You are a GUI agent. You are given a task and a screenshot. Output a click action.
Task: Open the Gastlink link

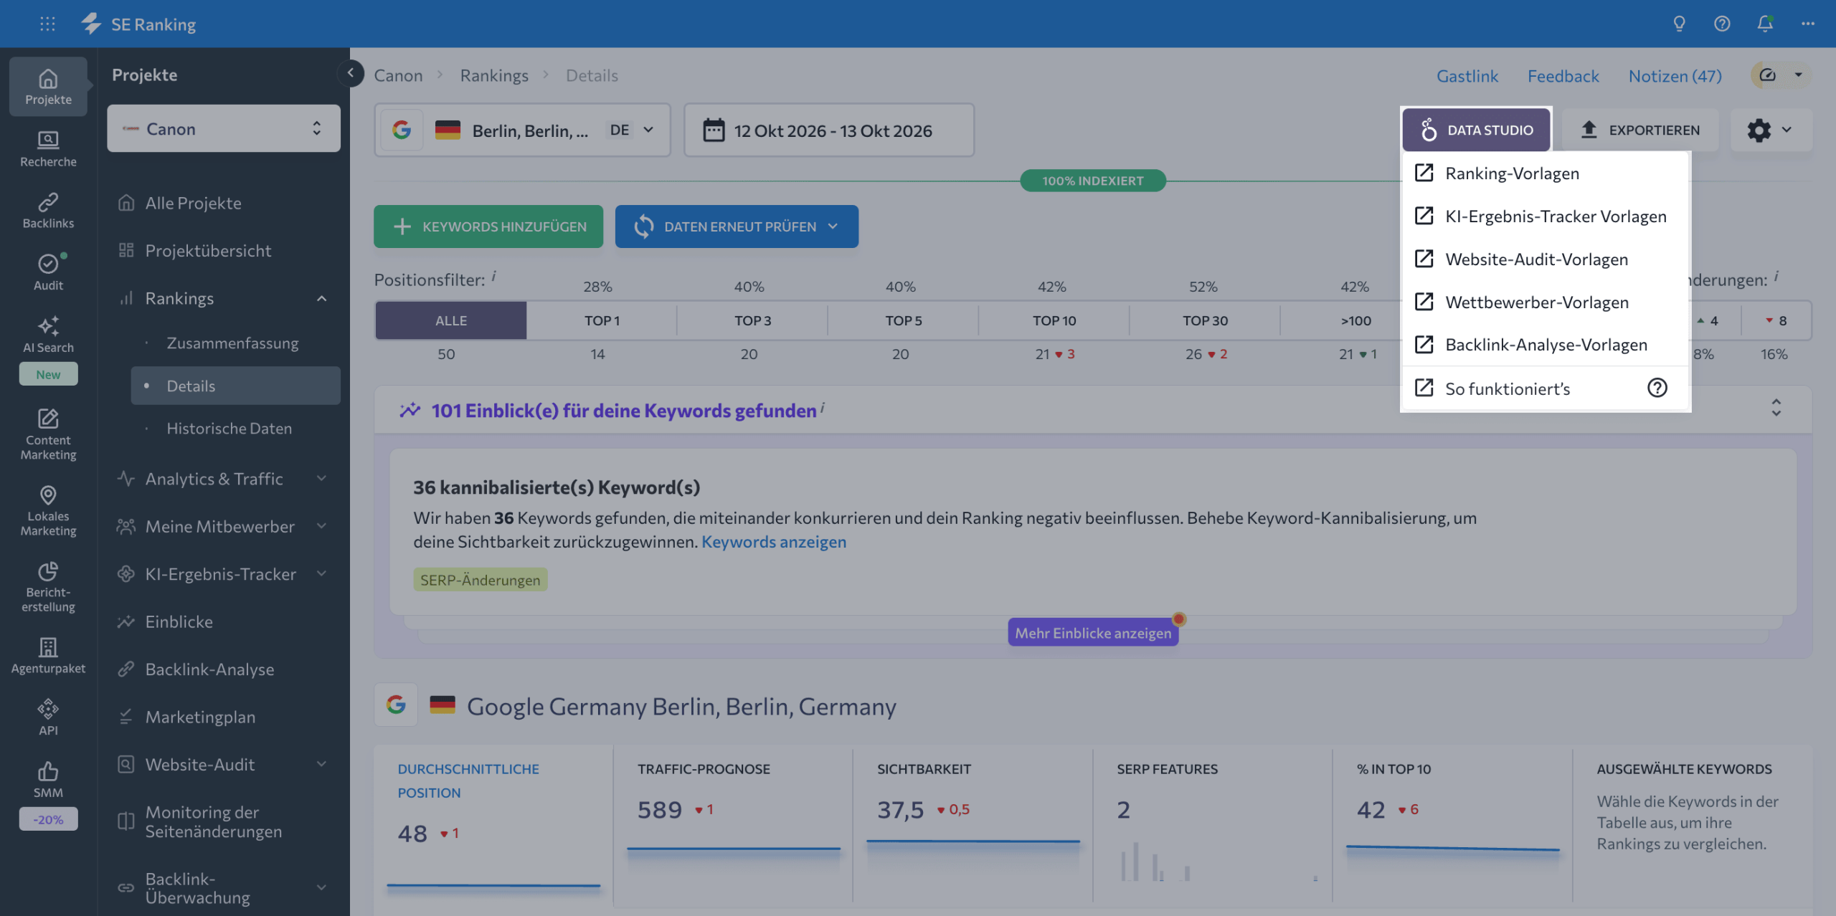1467,75
